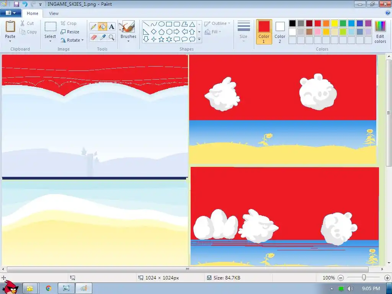The height and width of the screenshot is (294, 392).
Task: Choose the Rectangle shape
Action: (x=169, y=24)
